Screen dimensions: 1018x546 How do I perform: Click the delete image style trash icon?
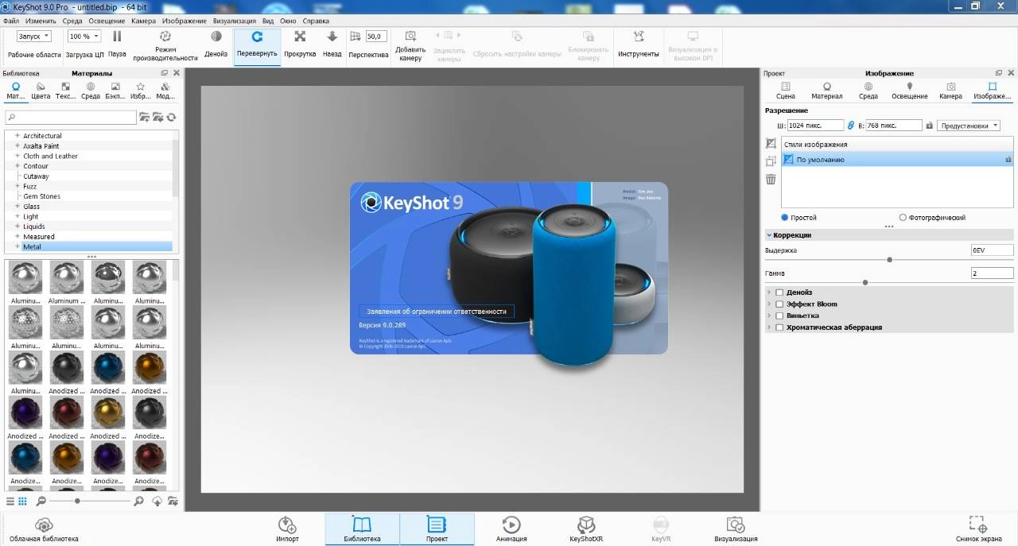click(x=771, y=180)
